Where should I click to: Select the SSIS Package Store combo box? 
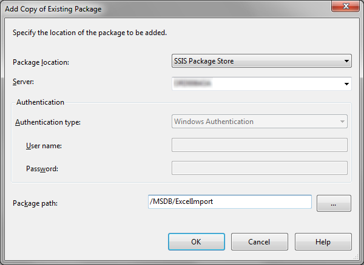tap(261, 61)
